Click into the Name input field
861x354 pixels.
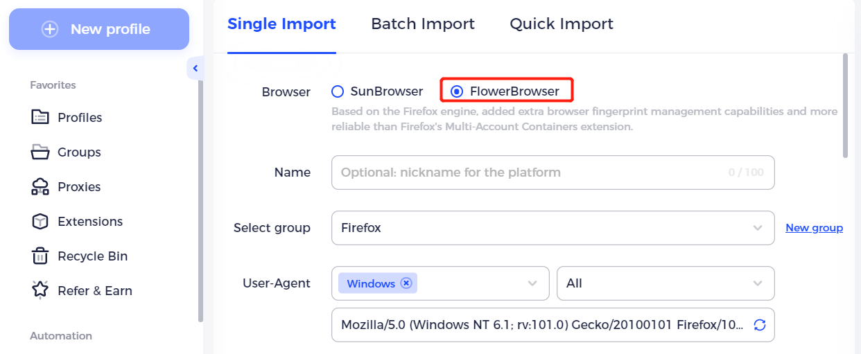[x=553, y=172]
